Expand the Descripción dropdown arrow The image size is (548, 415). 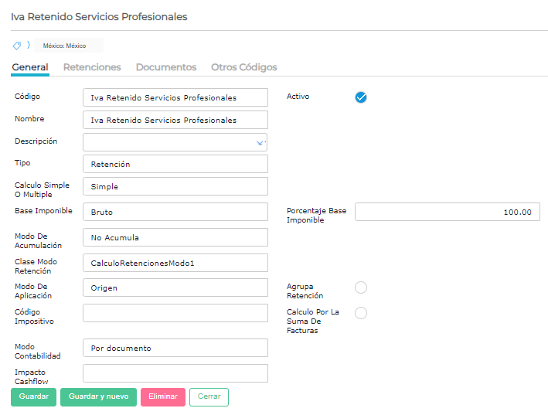pos(260,142)
